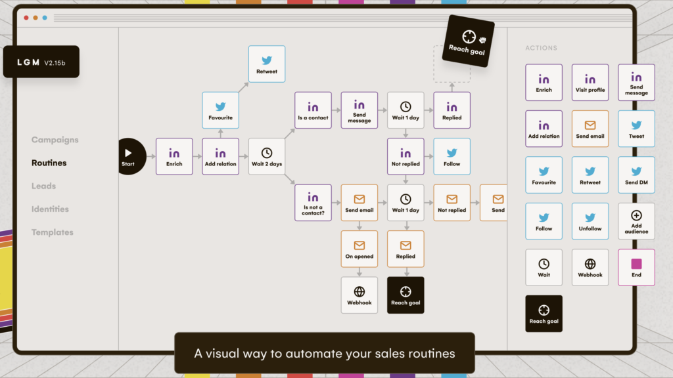
Task: Select the Wait 2 days node
Action: tap(267, 156)
